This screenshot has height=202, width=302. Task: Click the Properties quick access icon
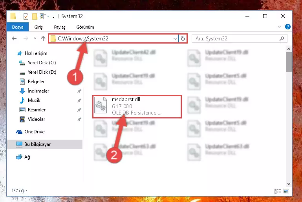(x=26, y=16)
